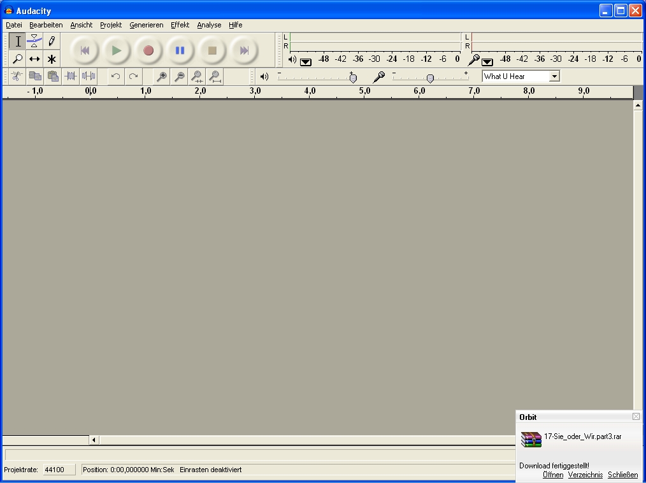Screen dimensions: 646x483
Task: Select the Zoom magnifier tool
Action: point(18,59)
